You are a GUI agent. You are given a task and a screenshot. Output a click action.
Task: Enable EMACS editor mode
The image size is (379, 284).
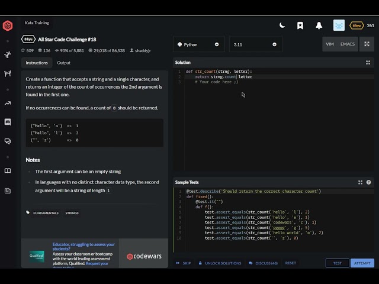tap(348, 44)
